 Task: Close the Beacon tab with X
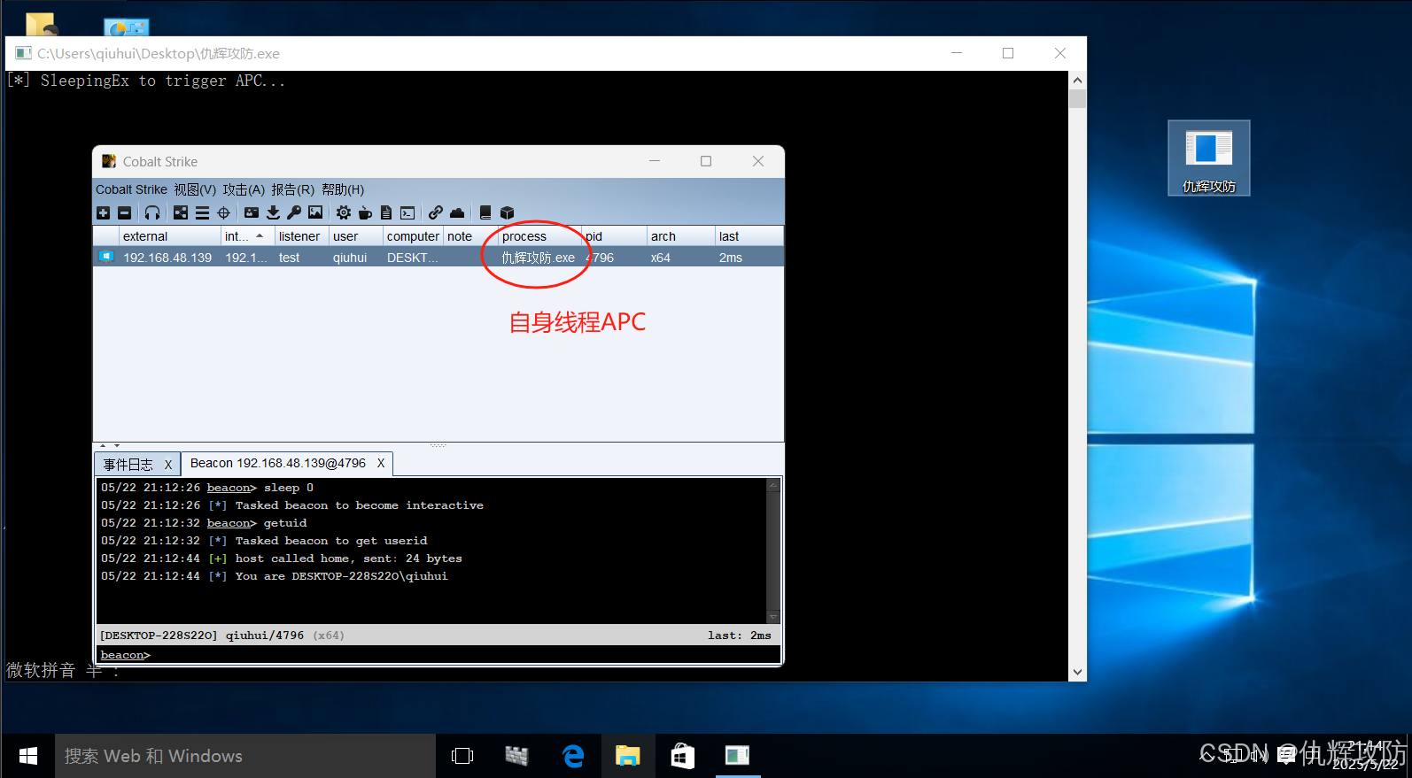[x=381, y=463]
